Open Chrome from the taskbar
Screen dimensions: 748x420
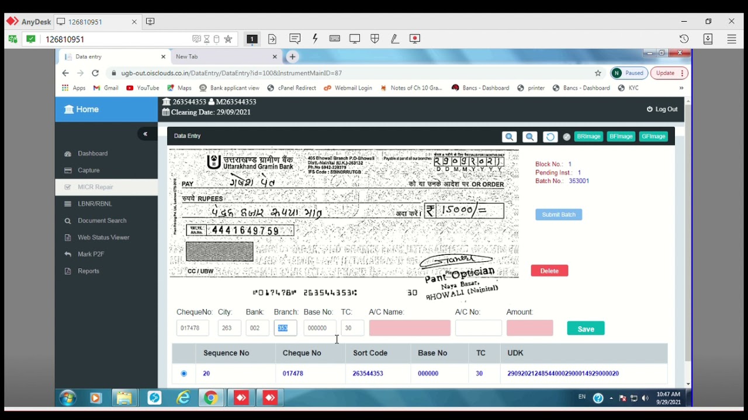[x=211, y=398]
